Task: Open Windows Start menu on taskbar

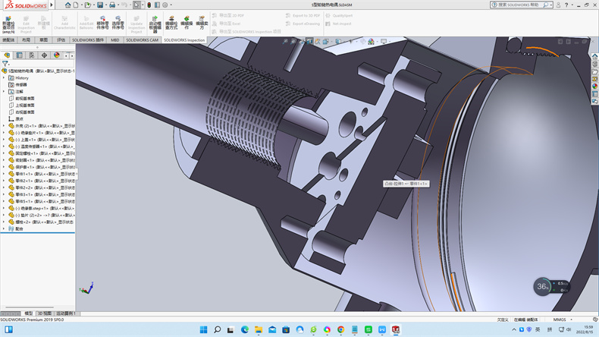Action: coord(203,329)
